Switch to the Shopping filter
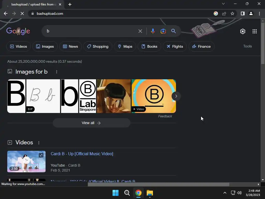265x199 pixels. 98,46
